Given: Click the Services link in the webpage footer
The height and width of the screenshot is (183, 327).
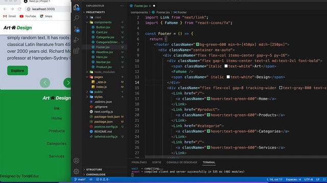Looking at the screenshot, I should click(57, 156).
